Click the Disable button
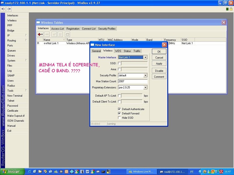Screen dimensions: 234x175 click(x=159, y=71)
